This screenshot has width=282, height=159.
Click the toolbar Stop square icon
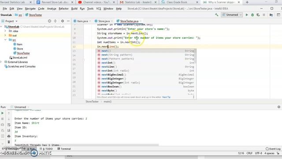[x=264, y=15]
